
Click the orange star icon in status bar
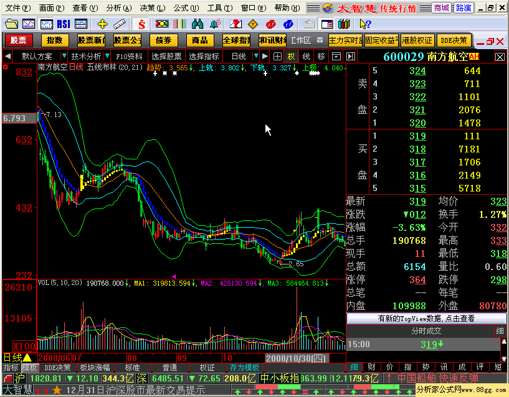click(x=57, y=390)
